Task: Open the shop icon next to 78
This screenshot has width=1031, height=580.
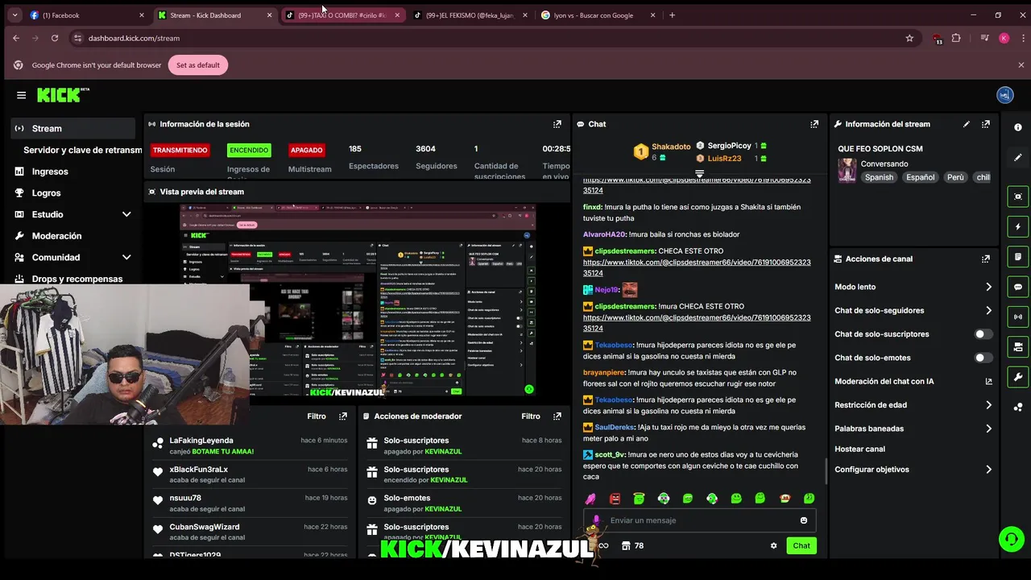Action: click(x=625, y=545)
